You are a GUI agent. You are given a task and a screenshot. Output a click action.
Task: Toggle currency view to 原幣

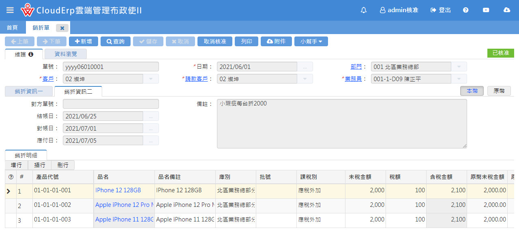(499, 91)
